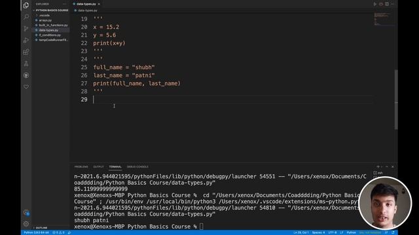Click terminal output 85.11999999999999
This screenshot has width=419, height=235.
coord(101,189)
